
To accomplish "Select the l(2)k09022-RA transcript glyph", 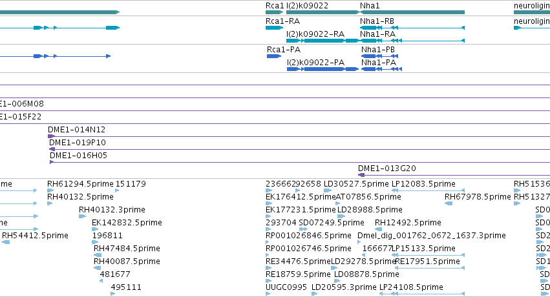I will pyautogui.click(x=323, y=41).
